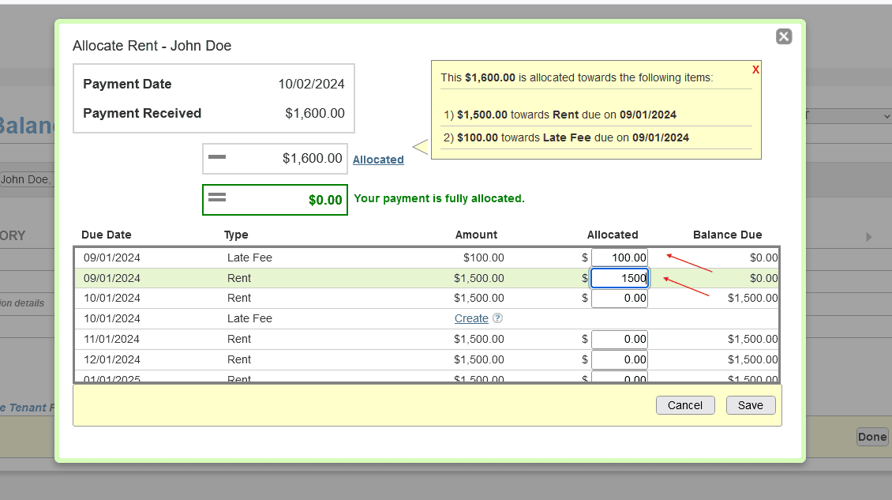The image size is (892, 500).
Task: Focus the 09/01/2024 Rent allocated field
Action: (x=620, y=278)
